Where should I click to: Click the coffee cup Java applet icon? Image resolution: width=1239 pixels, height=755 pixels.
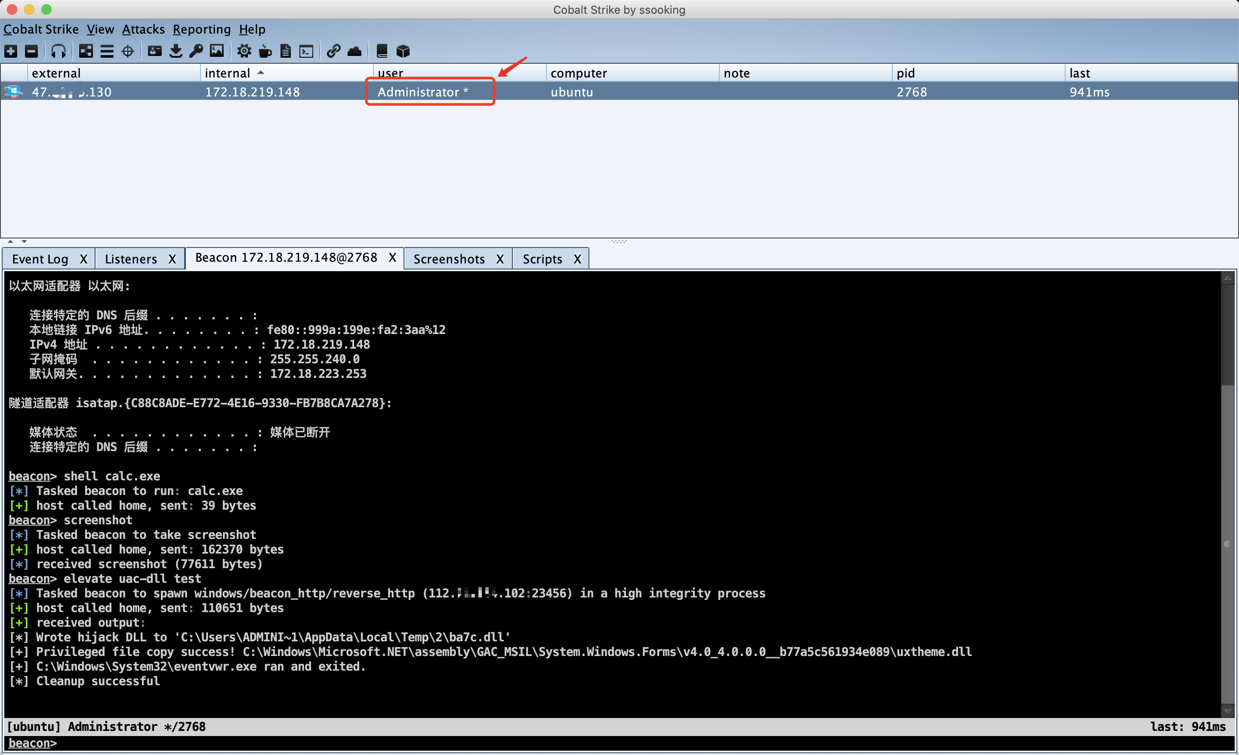click(265, 51)
